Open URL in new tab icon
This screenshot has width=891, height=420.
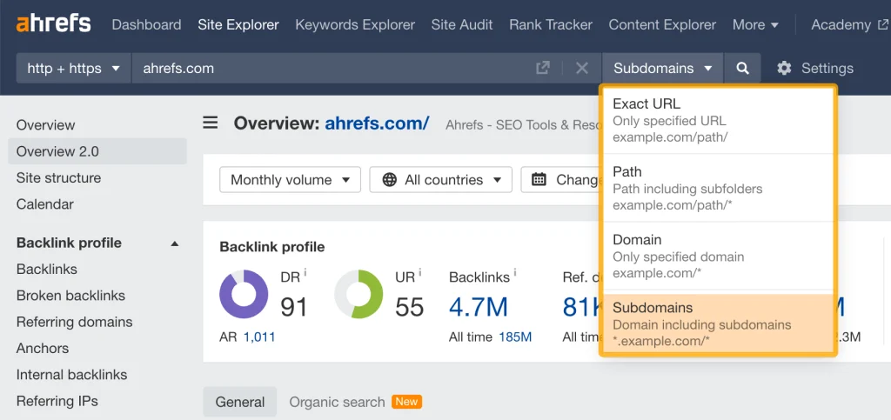[543, 68]
